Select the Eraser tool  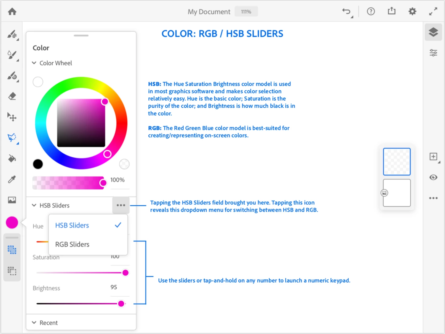[12, 96]
